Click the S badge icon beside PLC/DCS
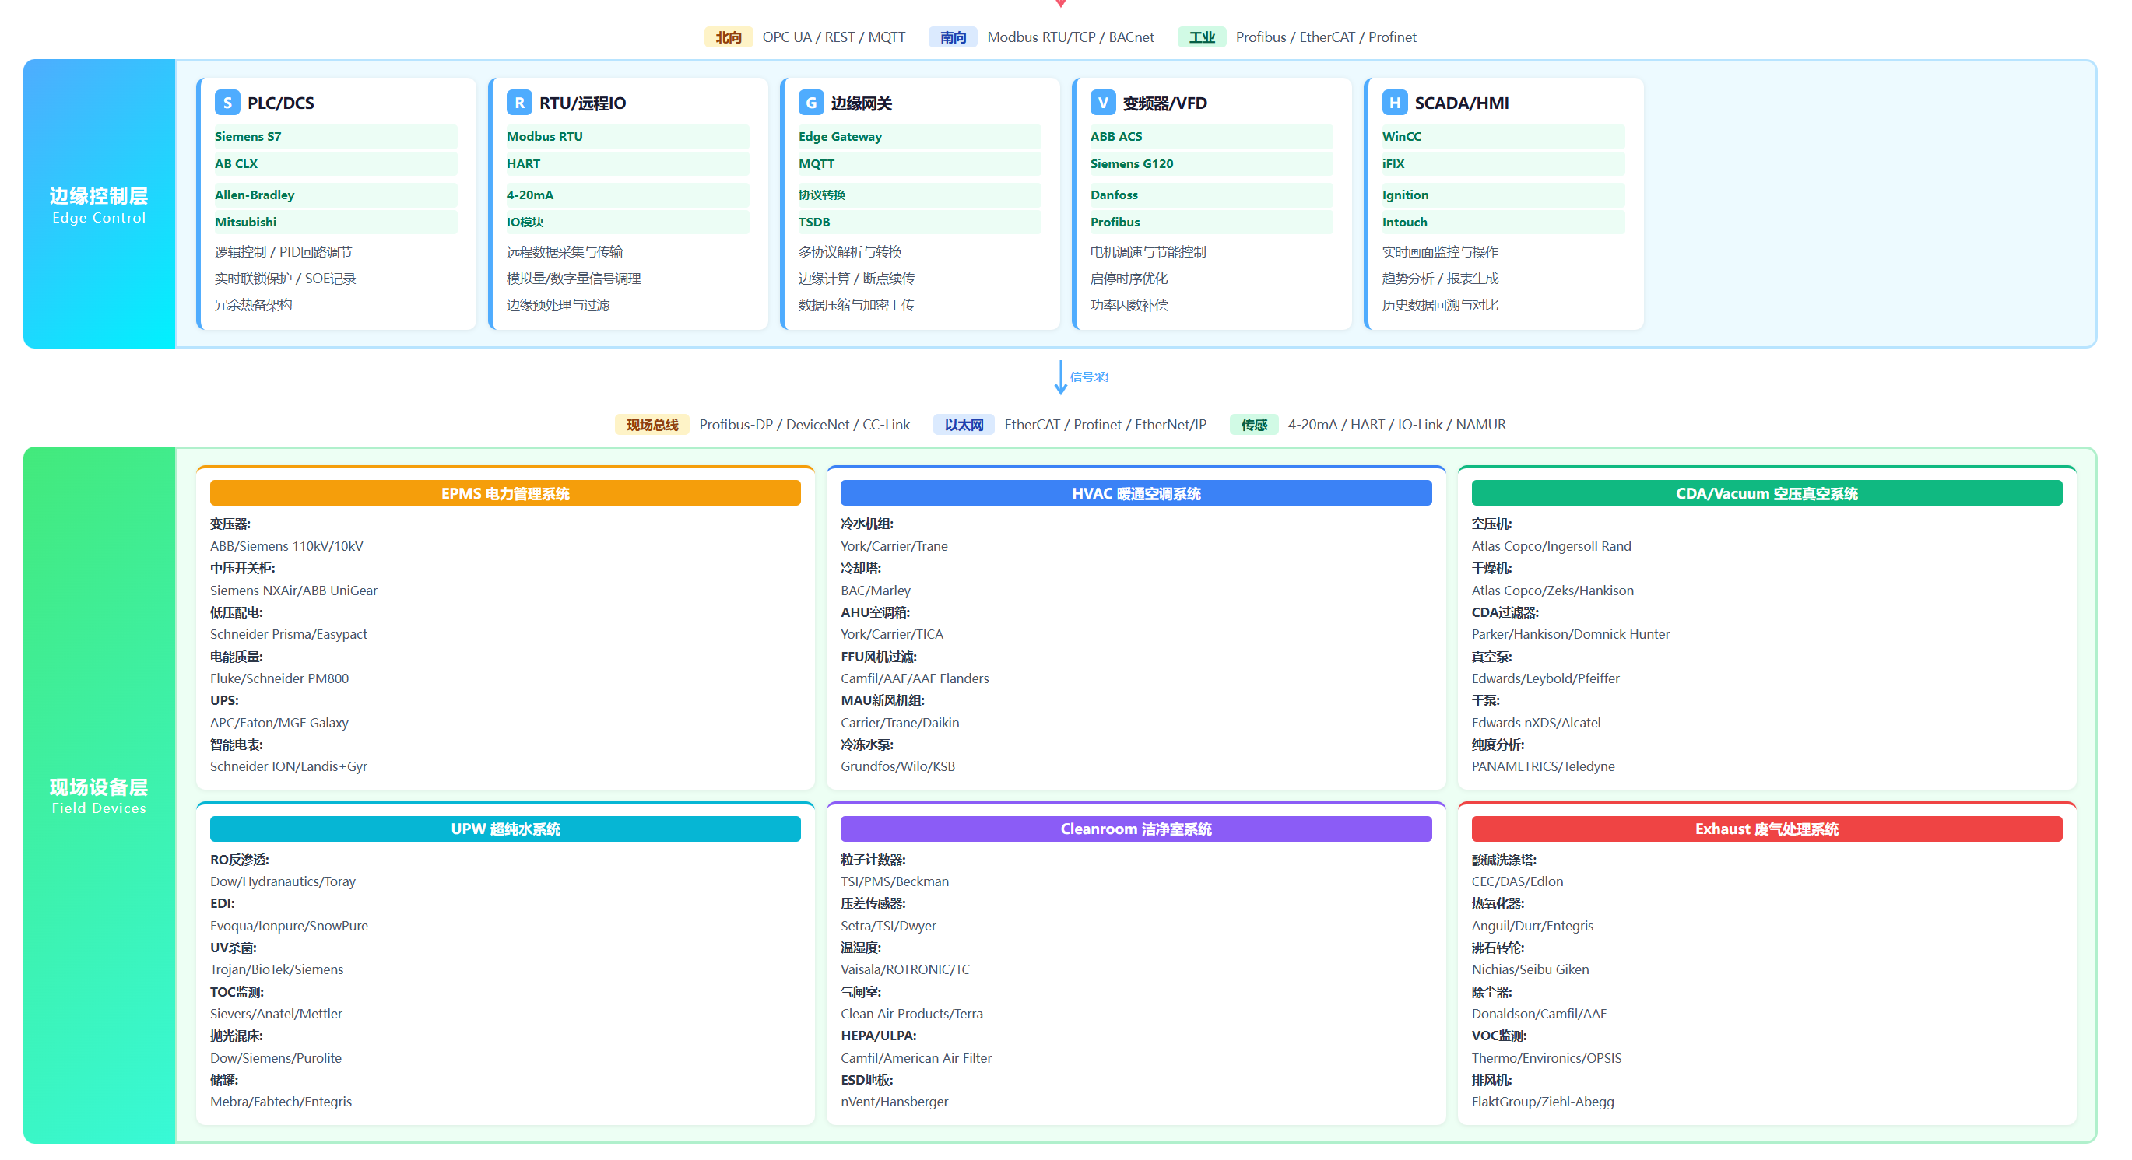 [227, 103]
